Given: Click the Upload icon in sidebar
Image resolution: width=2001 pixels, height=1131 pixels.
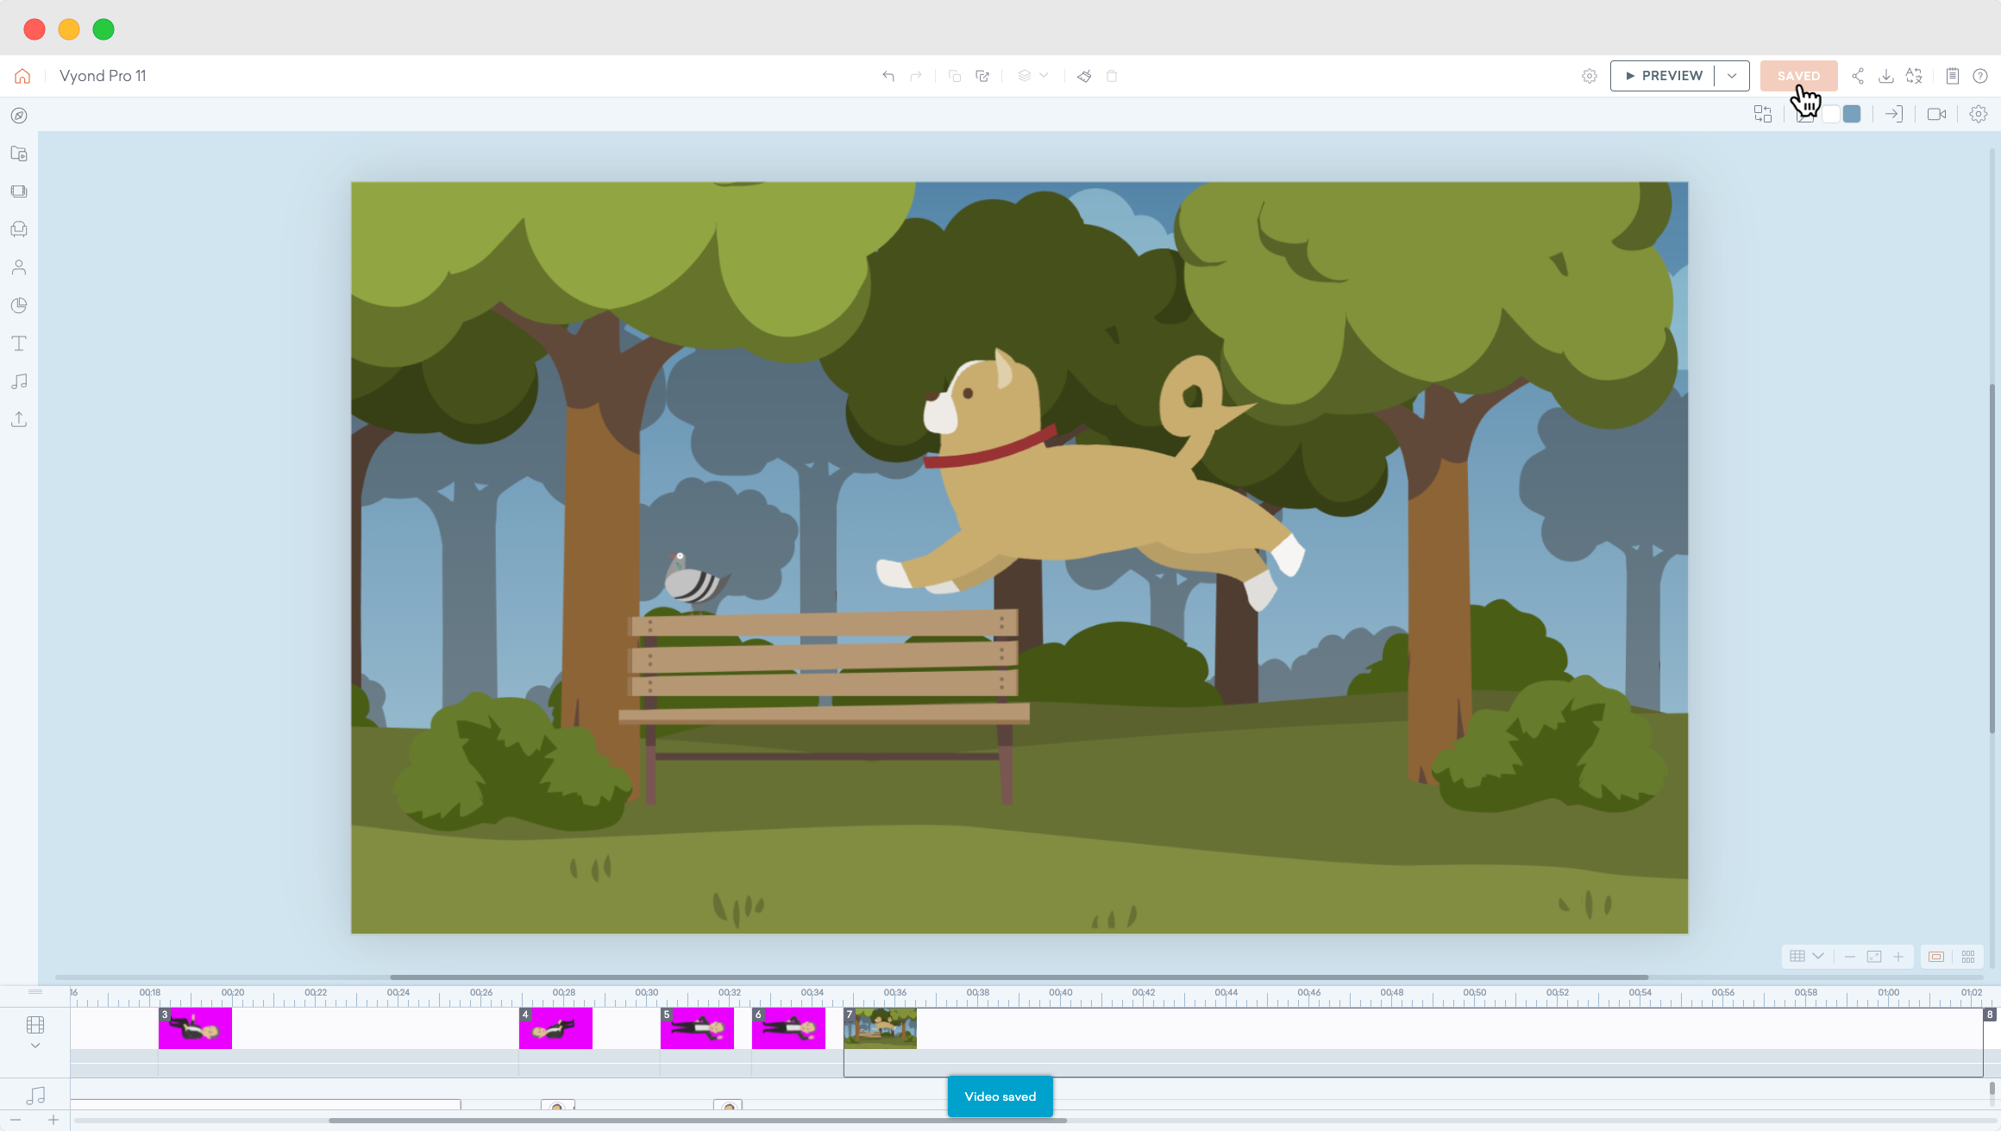Looking at the screenshot, I should (x=19, y=419).
